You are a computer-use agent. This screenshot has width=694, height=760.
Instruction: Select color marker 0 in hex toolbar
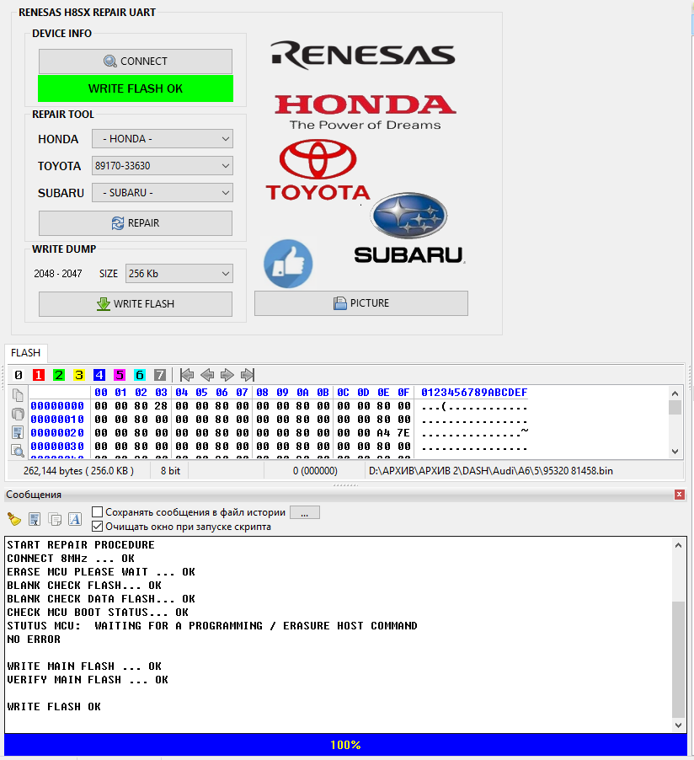point(19,375)
